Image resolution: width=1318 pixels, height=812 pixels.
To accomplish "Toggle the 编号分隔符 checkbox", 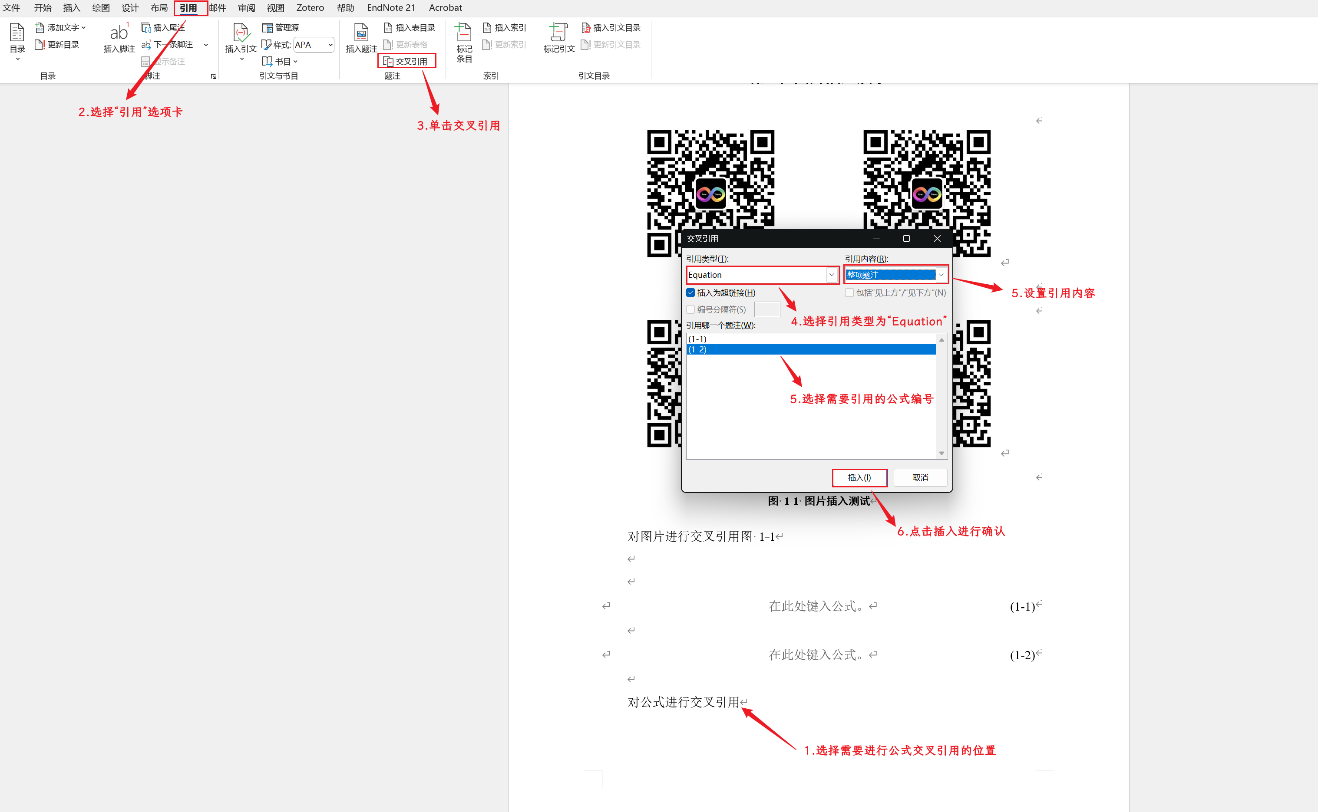I will (690, 309).
